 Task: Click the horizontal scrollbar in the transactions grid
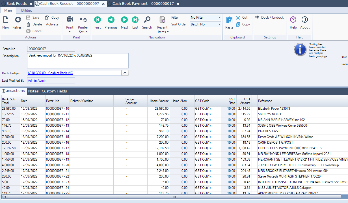coord(174,197)
